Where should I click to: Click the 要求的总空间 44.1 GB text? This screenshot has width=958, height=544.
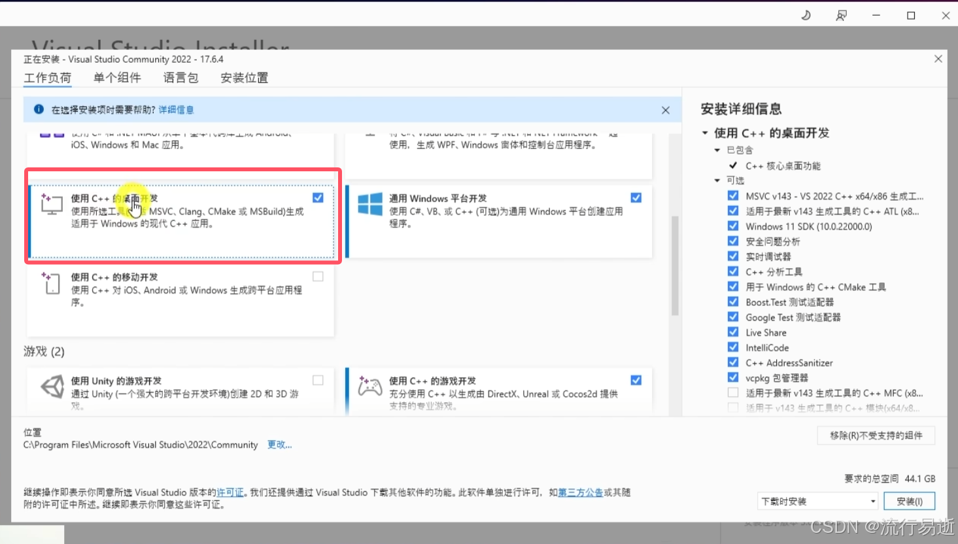pos(890,479)
